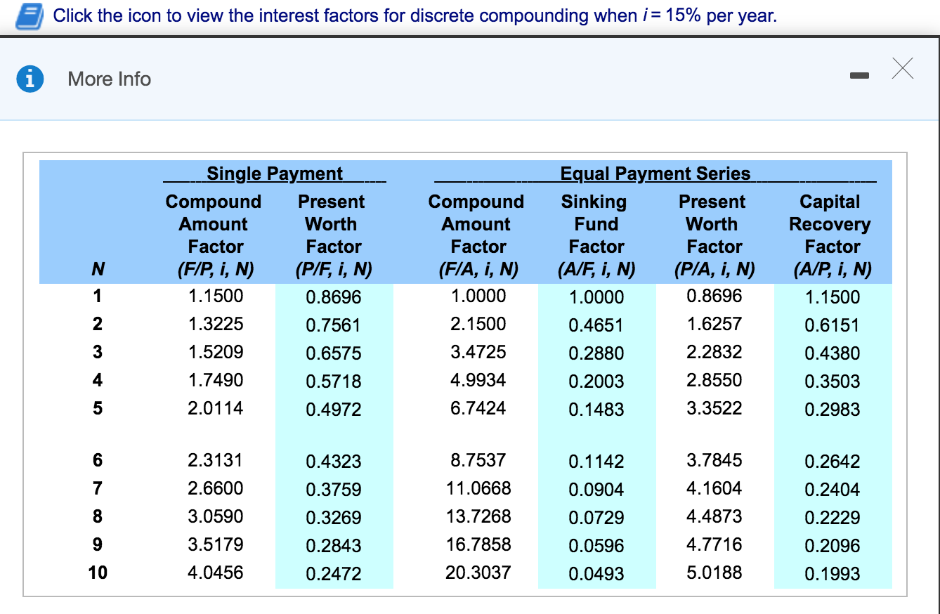Select the value 20.3037 for N equals 10
This screenshot has height=614, width=940.
[x=479, y=573]
